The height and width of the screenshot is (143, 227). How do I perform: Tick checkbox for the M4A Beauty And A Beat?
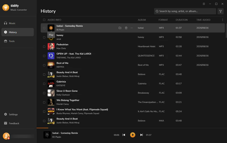pyautogui.click(x=44, y=121)
